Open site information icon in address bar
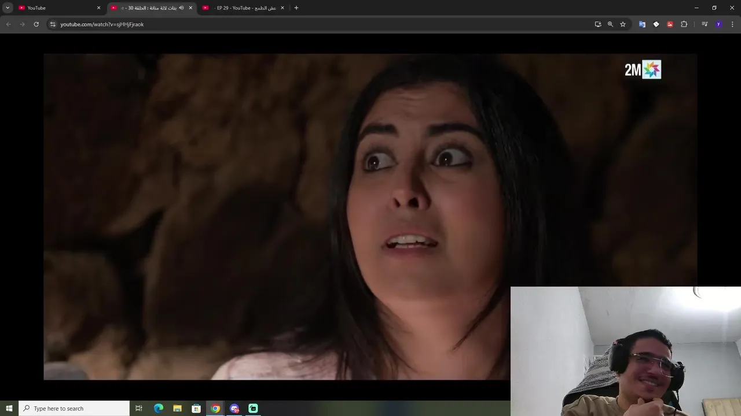Screen dimensions: 741x416 53,24
